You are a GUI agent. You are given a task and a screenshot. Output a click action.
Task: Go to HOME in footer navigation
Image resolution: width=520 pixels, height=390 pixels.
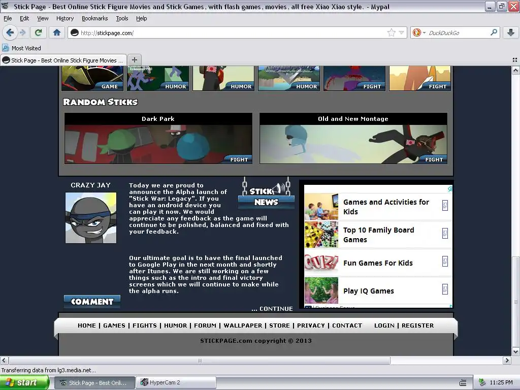click(x=87, y=326)
